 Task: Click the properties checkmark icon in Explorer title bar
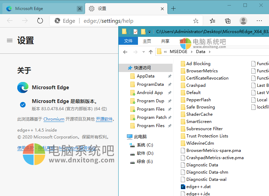[x=135, y=32]
